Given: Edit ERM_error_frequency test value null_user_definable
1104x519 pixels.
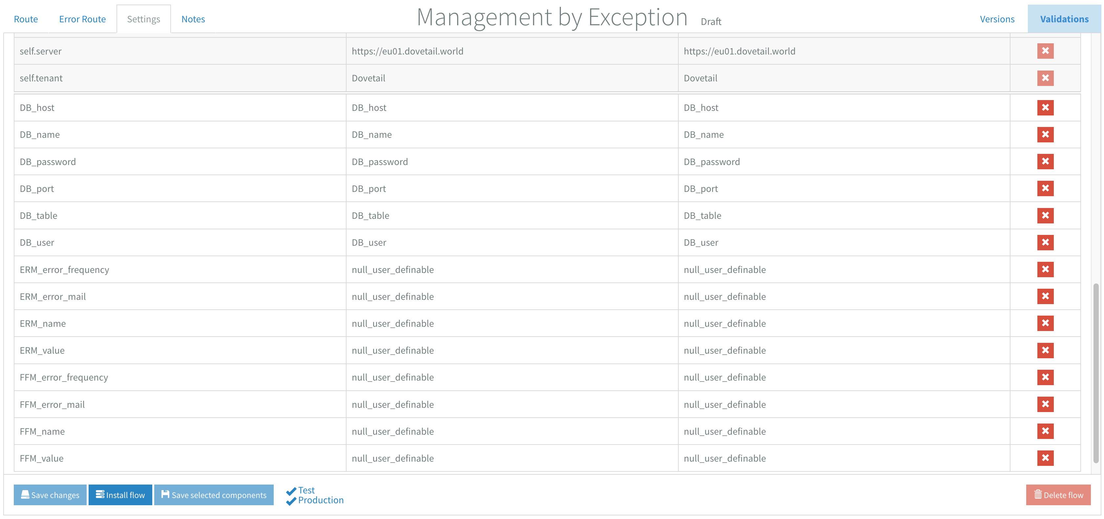Looking at the screenshot, I should click(x=512, y=270).
